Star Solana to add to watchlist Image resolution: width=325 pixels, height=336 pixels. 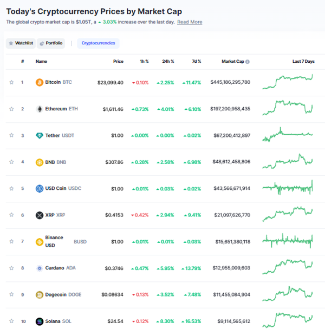[x=11, y=321]
